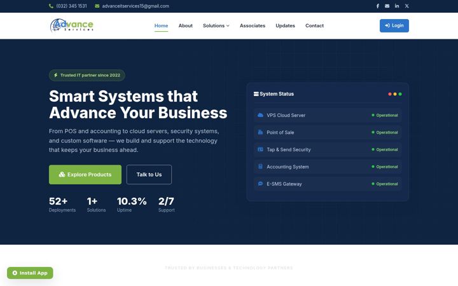
Task: Open the LinkedIn social icon
Action: 397,6
